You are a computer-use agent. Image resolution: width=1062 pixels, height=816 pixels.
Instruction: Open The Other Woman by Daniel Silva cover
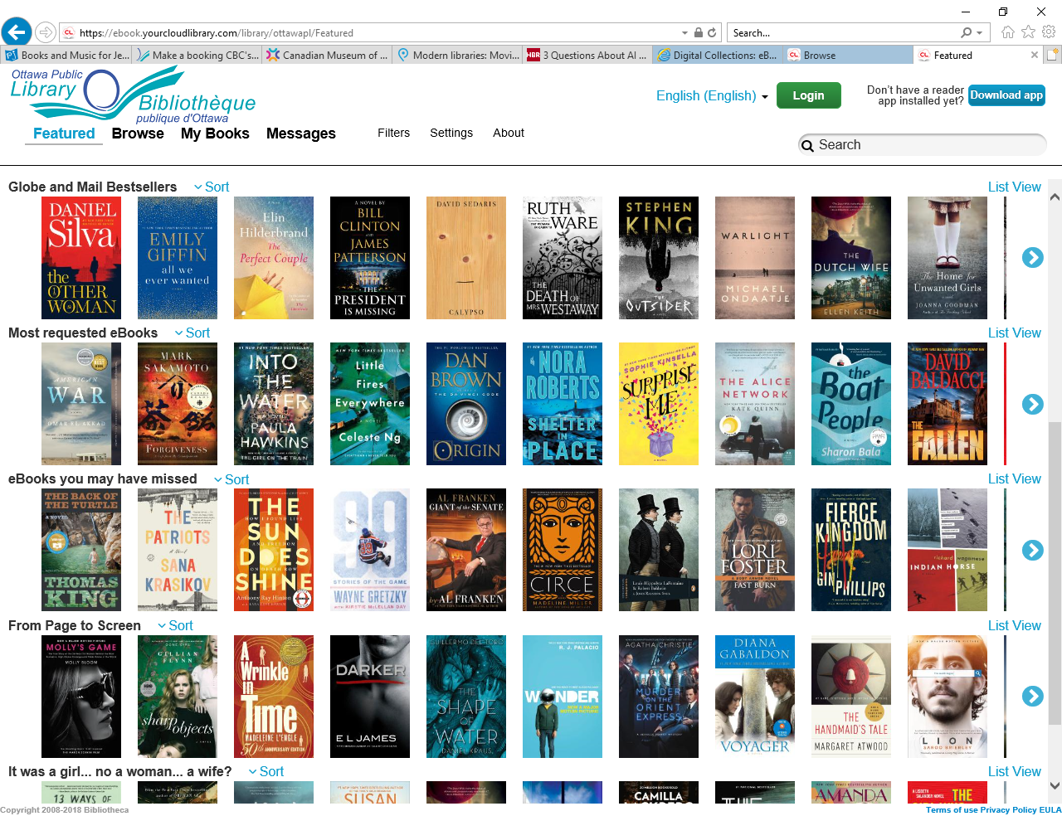[x=81, y=258]
